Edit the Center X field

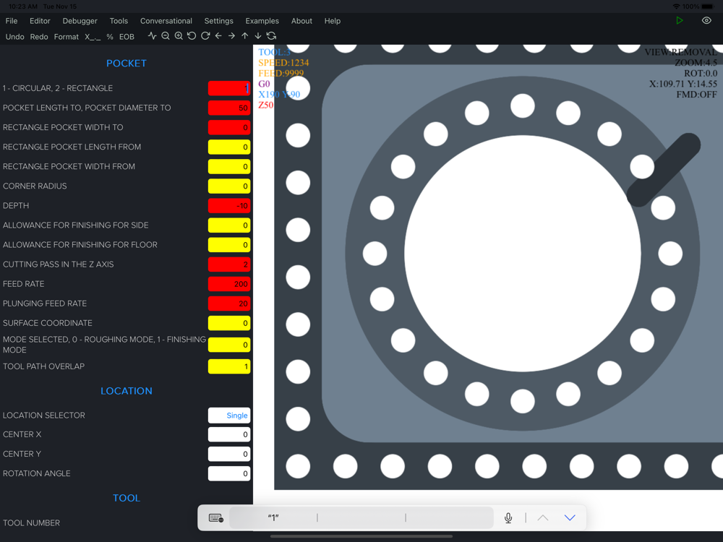click(x=229, y=434)
